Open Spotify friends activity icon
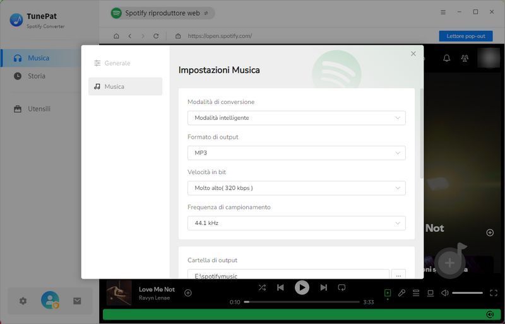The height and width of the screenshot is (324, 505). [x=465, y=58]
